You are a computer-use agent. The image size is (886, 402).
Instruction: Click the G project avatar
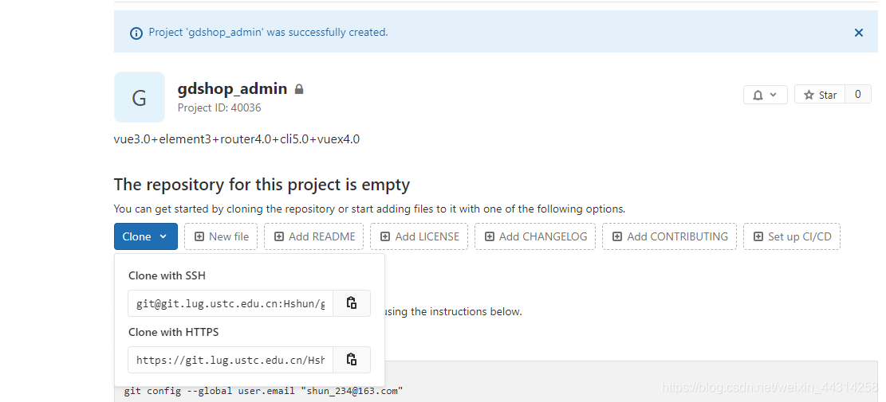140,97
